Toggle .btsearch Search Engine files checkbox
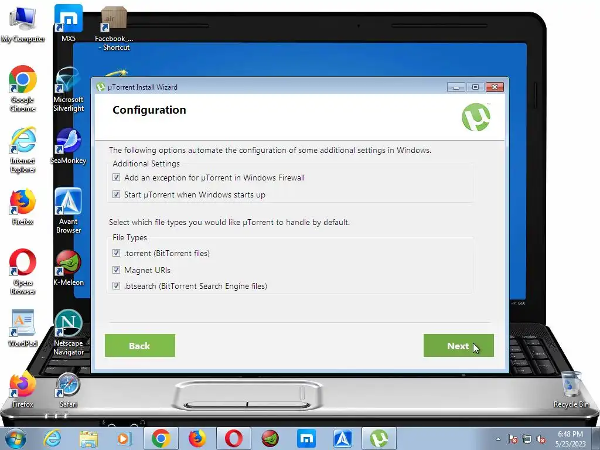 coord(117,286)
